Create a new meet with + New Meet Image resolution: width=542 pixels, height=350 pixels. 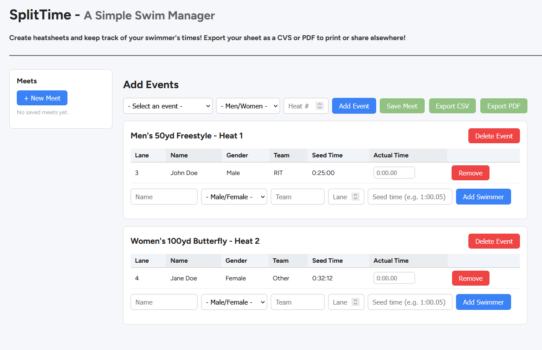point(42,98)
